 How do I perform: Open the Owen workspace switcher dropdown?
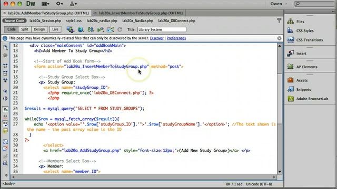pyautogui.click(x=279, y=4)
